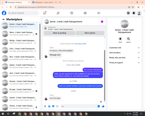This screenshot has width=145, height=116.
Task: Choose a sticker icon
Action: tap(53, 106)
